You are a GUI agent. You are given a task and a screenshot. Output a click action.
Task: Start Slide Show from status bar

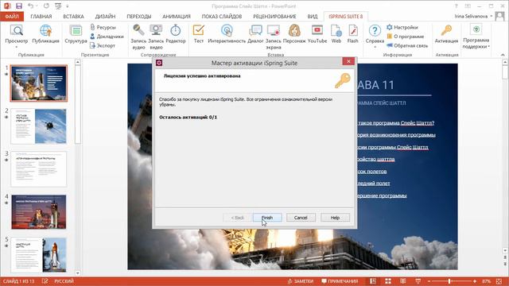point(418,281)
